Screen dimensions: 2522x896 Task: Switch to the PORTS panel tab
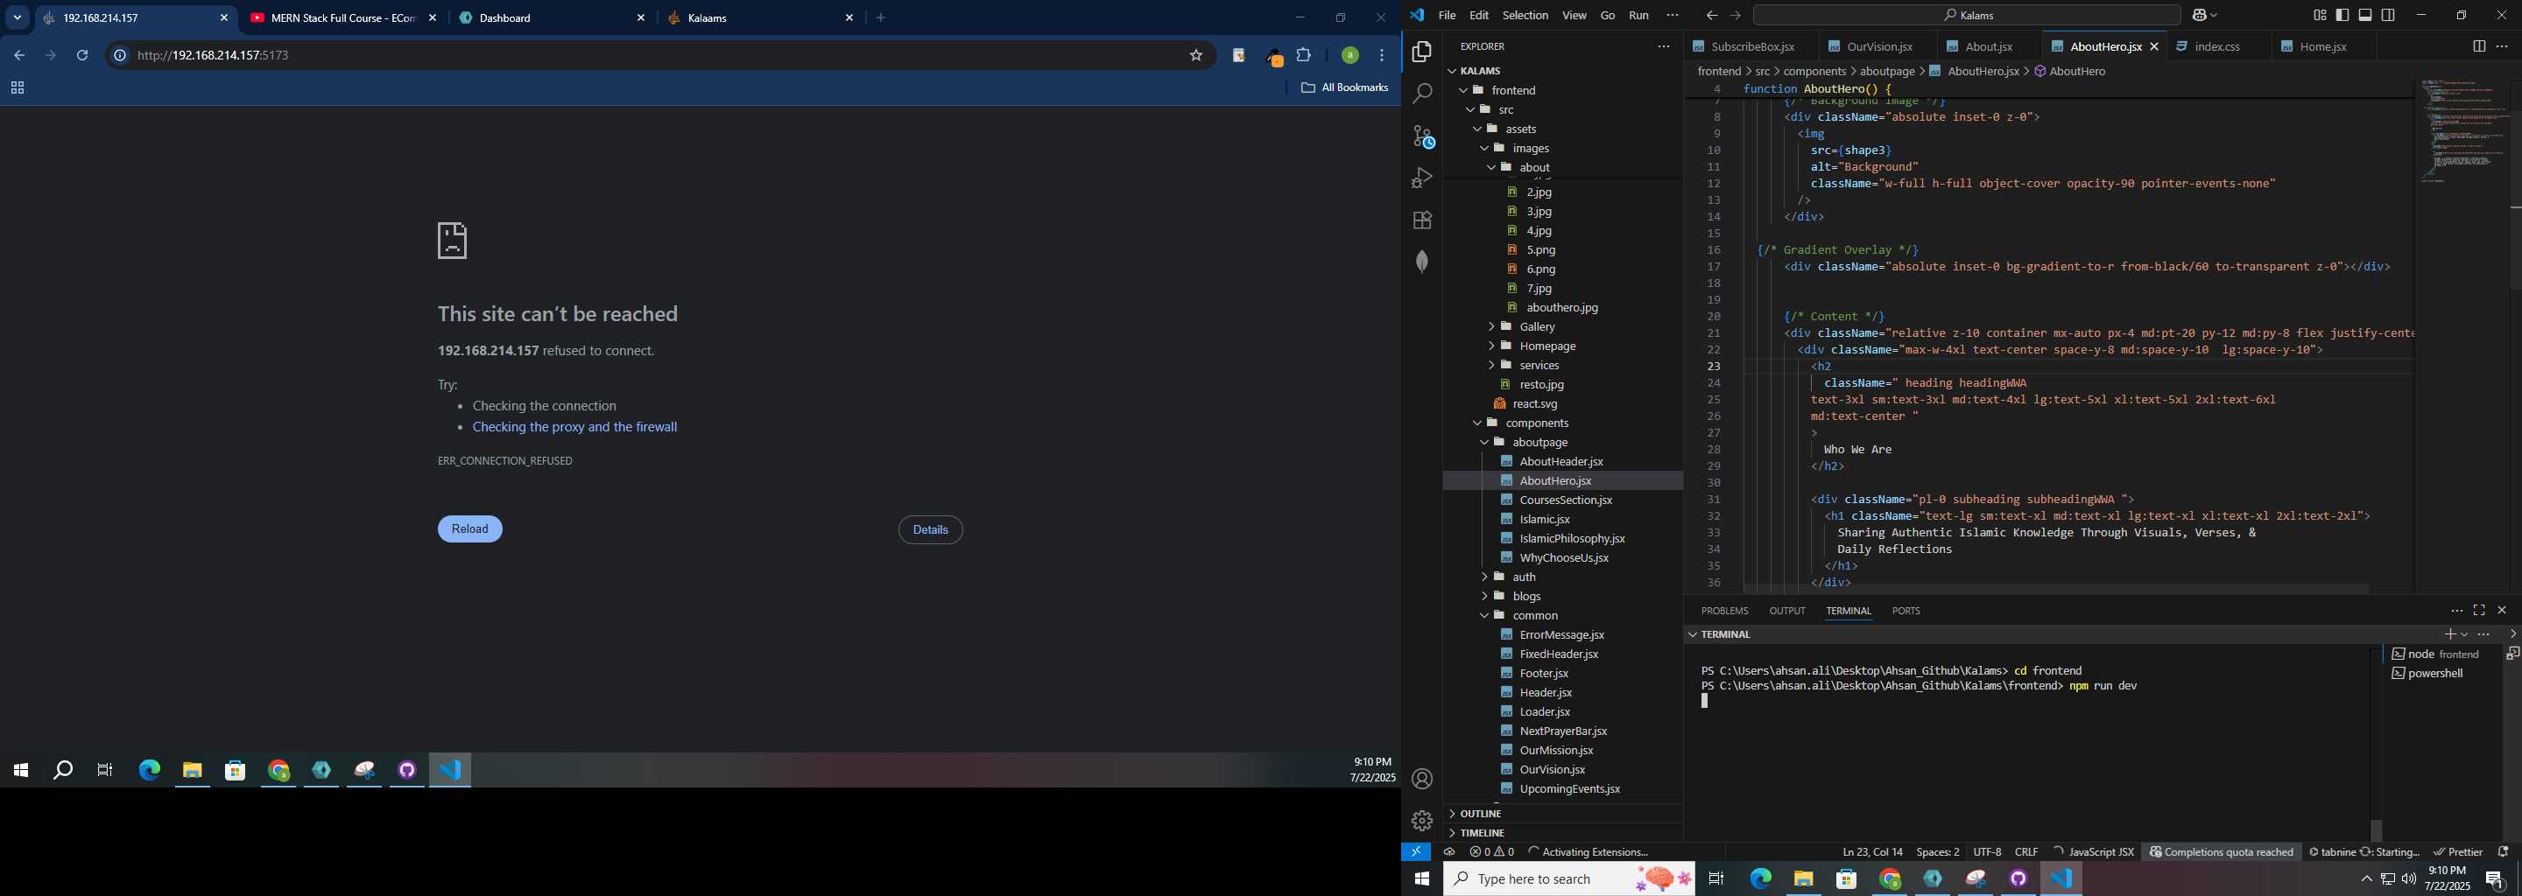coord(1906,612)
